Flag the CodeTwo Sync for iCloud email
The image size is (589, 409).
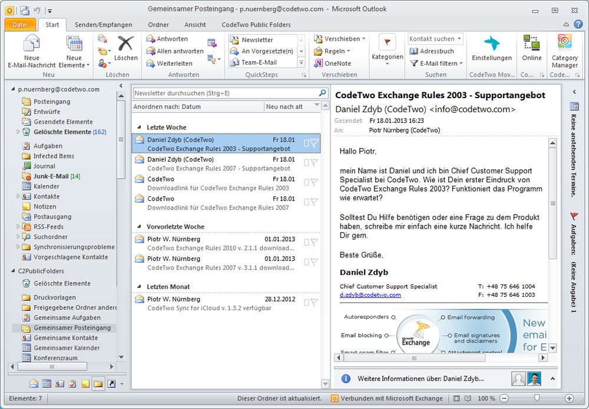315,302
